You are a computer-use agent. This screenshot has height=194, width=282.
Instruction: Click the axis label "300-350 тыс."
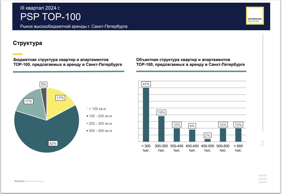click(x=161, y=148)
